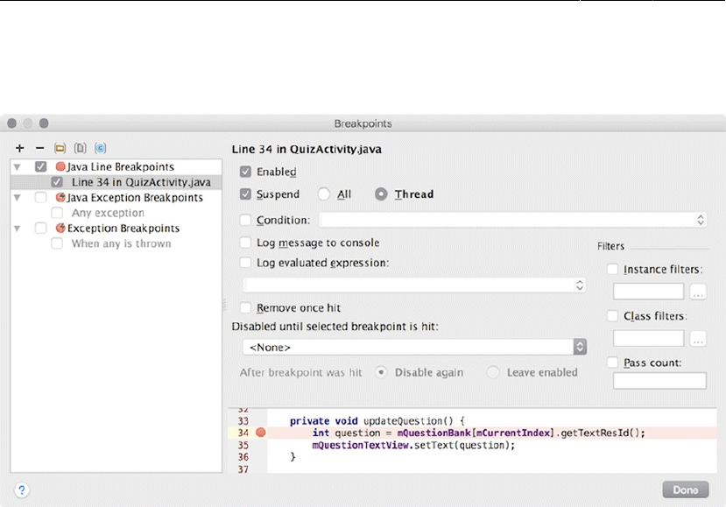Click the group by package folder icon
Viewport: 726px width, 507px height.
click(x=60, y=149)
